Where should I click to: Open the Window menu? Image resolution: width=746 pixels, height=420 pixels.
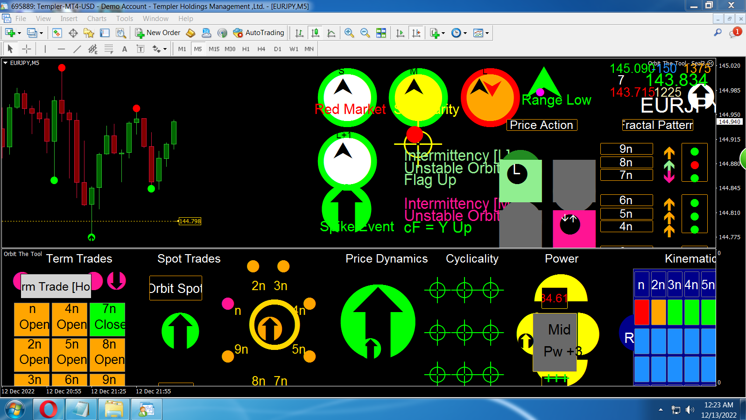(x=155, y=19)
